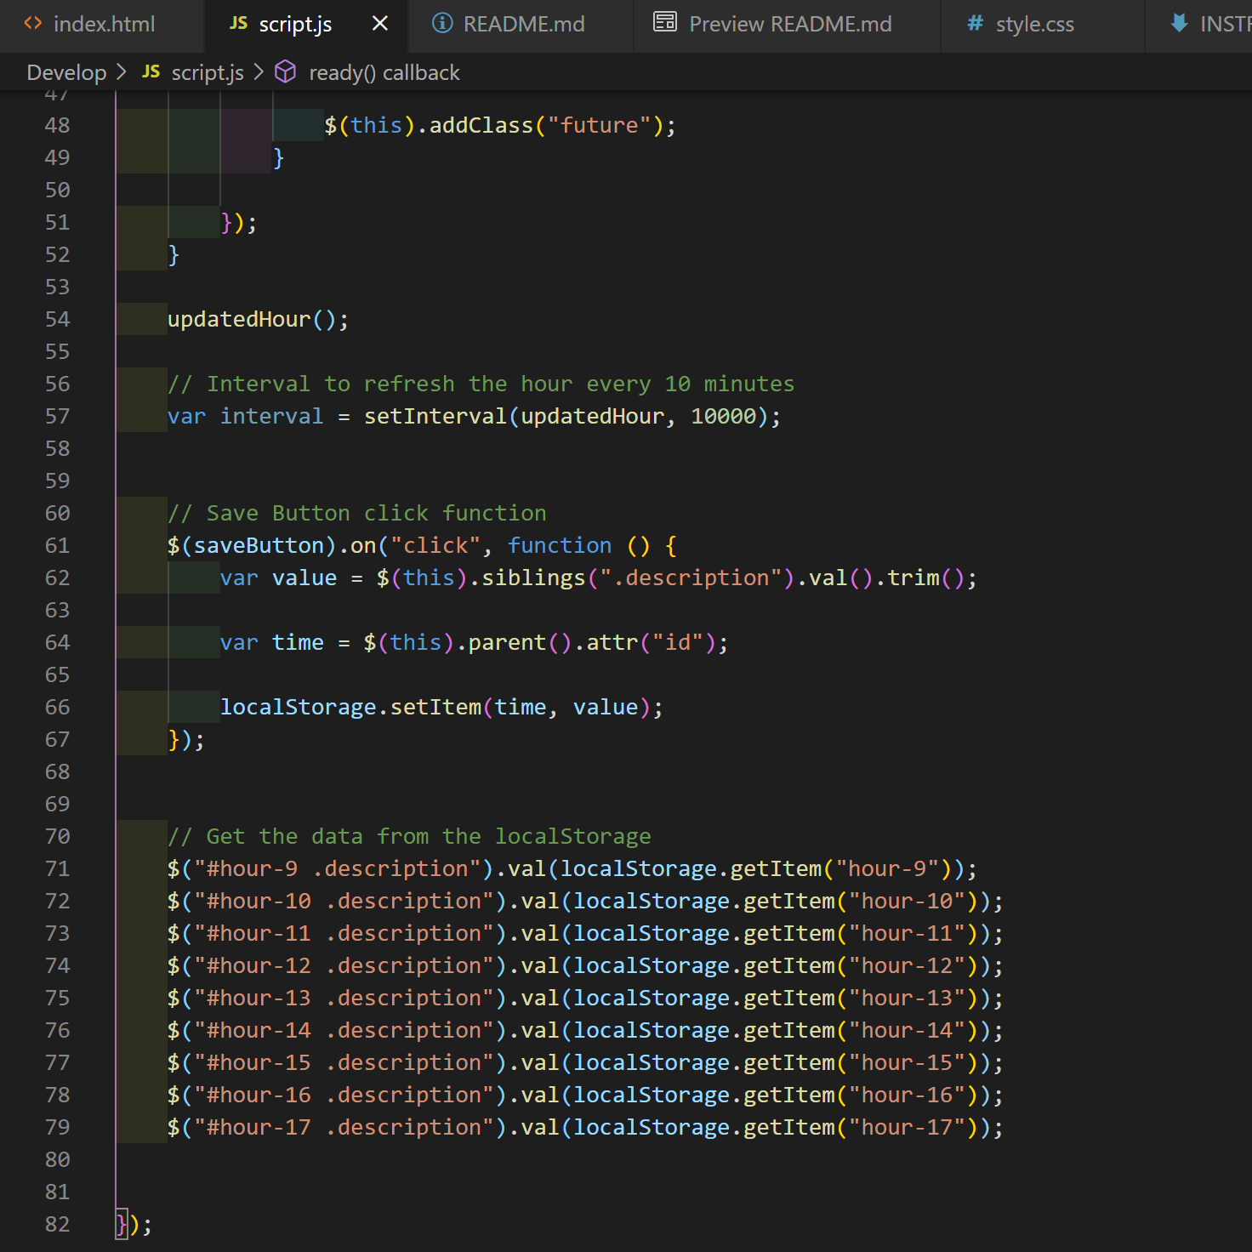1252x1252 pixels.
Task: Click the updatedHour(); call on line 54
Action: click(x=258, y=319)
